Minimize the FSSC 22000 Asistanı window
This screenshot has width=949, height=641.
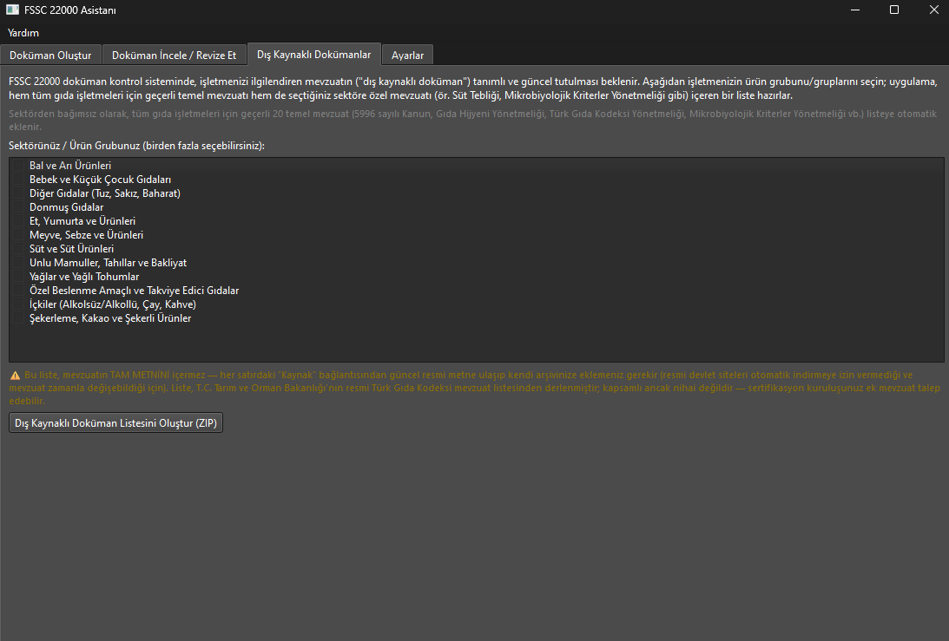pyautogui.click(x=855, y=10)
